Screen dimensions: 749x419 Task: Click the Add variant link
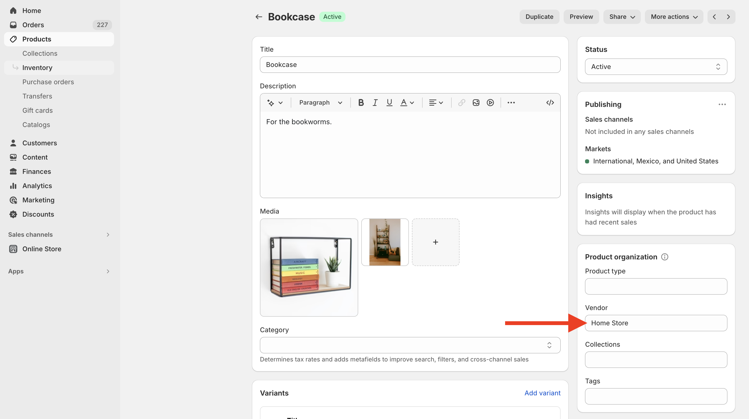pyautogui.click(x=542, y=393)
